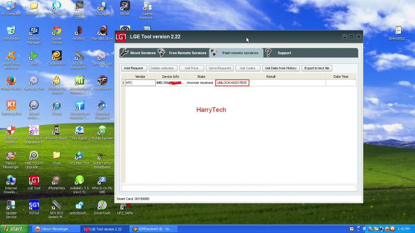415x233 pixels.
Task: Open Yahoo! Messenger desktop icon
Action: click(x=11, y=160)
